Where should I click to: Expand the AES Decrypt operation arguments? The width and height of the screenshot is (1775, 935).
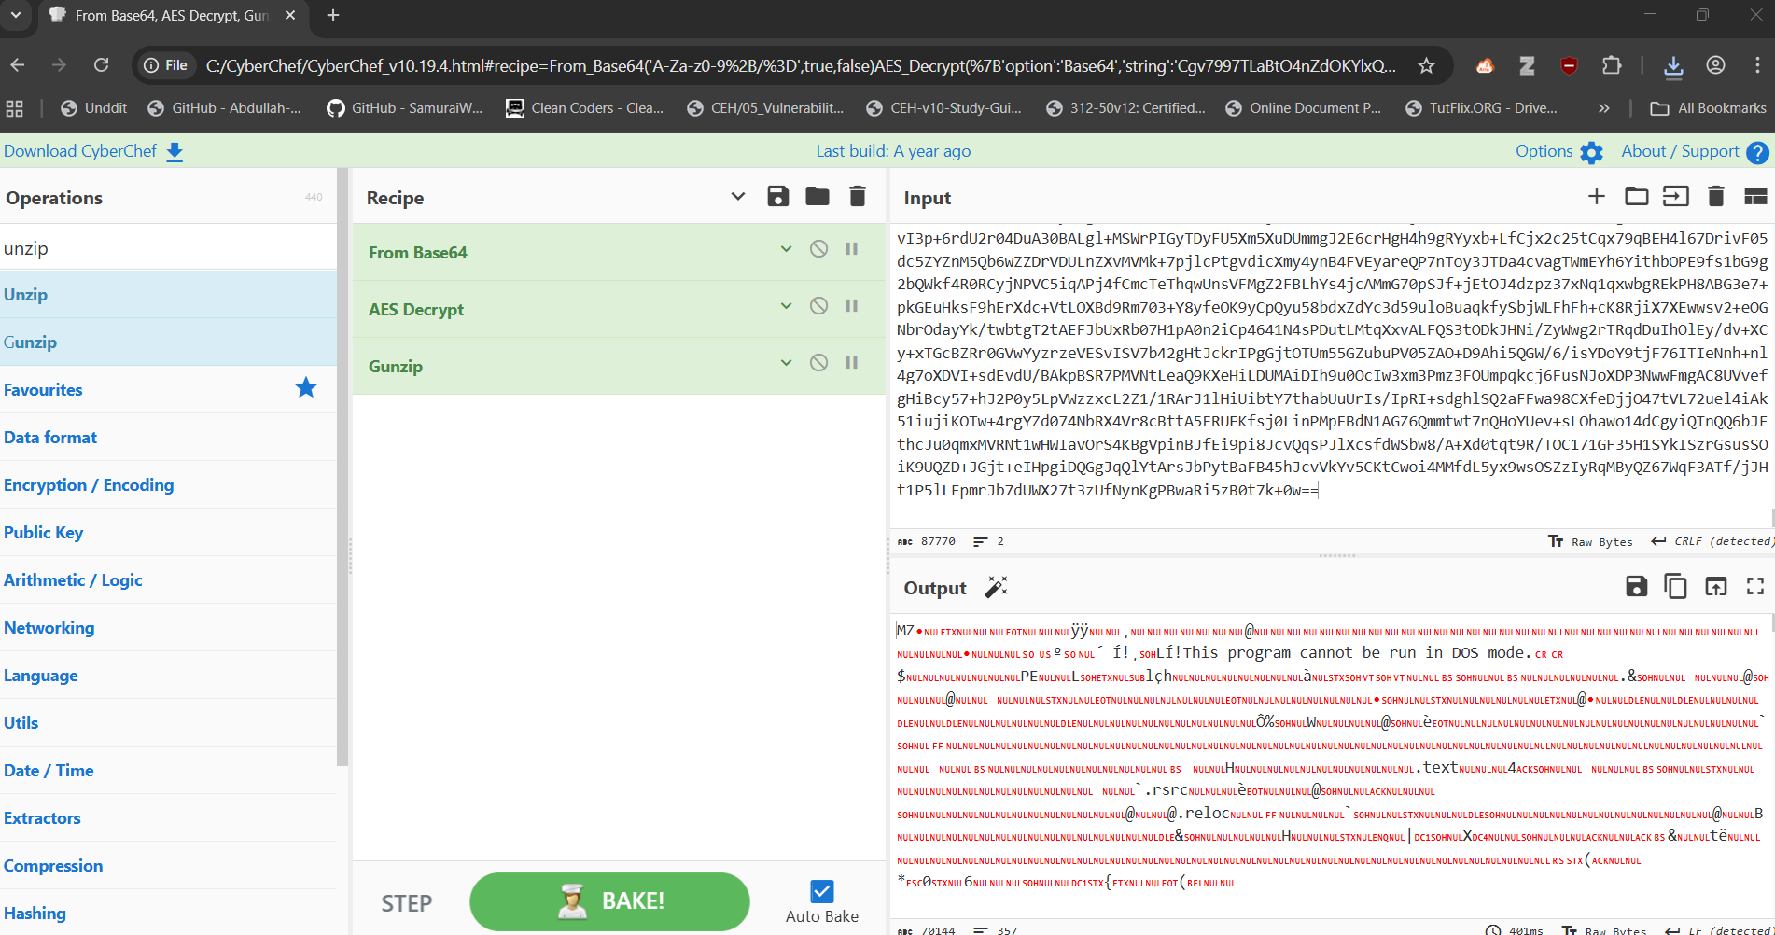(x=786, y=306)
